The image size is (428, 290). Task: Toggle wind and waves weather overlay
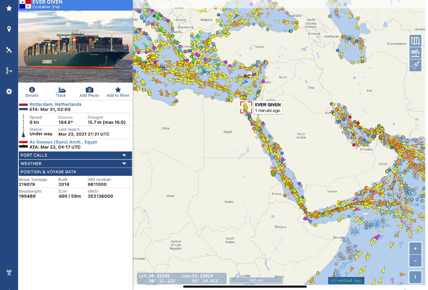tap(415, 53)
